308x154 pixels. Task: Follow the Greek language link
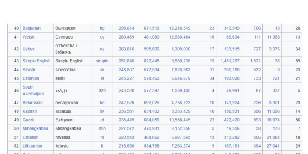(28, 120)
